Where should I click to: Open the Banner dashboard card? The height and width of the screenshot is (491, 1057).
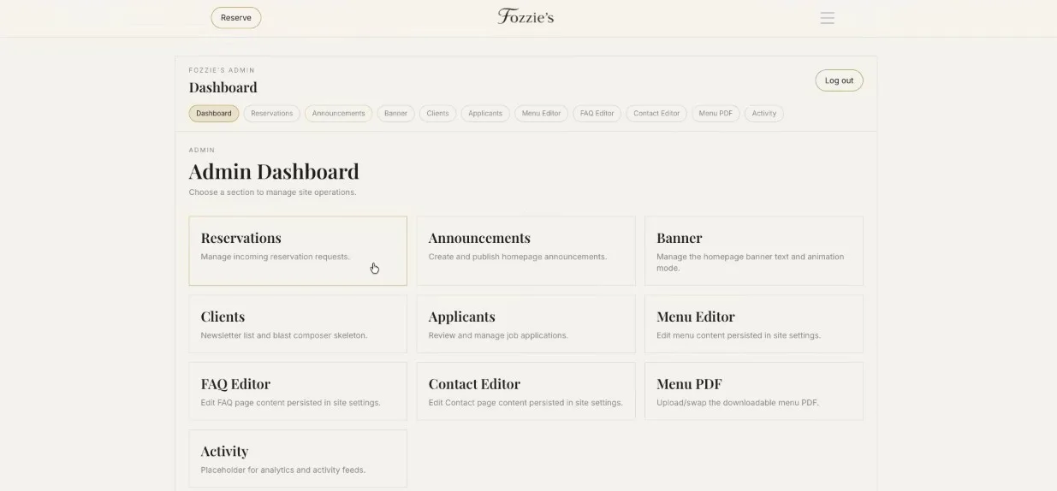click(x=754, y=251)
